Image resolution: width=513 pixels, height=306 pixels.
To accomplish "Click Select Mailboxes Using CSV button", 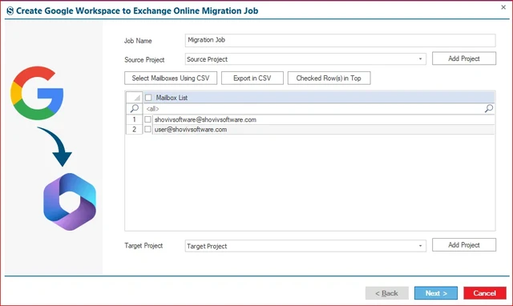I will pyautogui.click(x=171, y=79).
